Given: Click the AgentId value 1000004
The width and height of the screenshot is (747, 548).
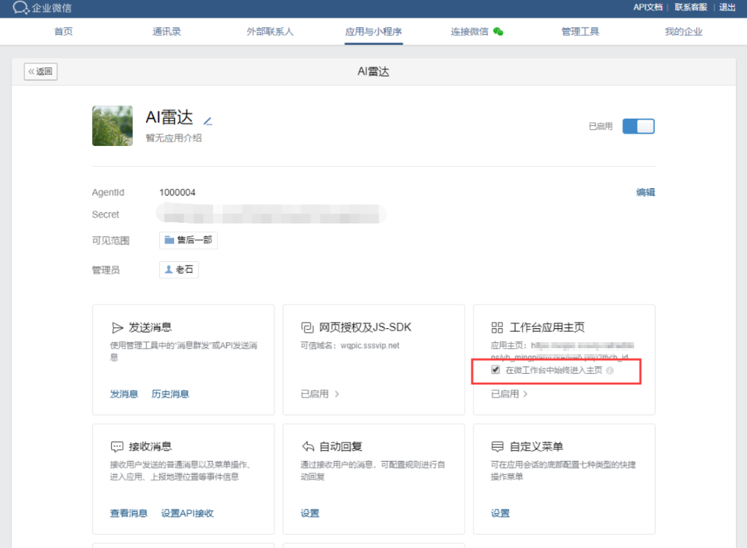Looking at the screenshot, I should (177, 192).
